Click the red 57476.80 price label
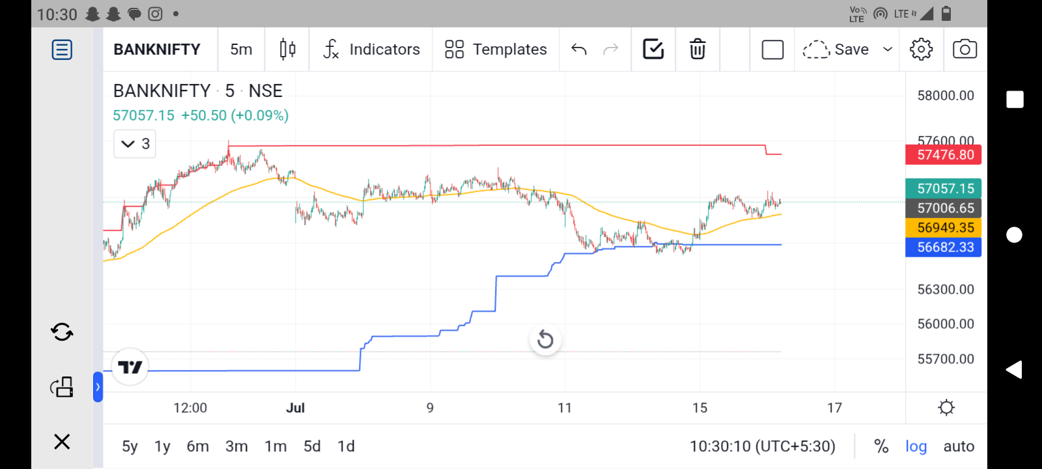The height and width of the screenshot is (469, 1042). (x=944, y=154)
